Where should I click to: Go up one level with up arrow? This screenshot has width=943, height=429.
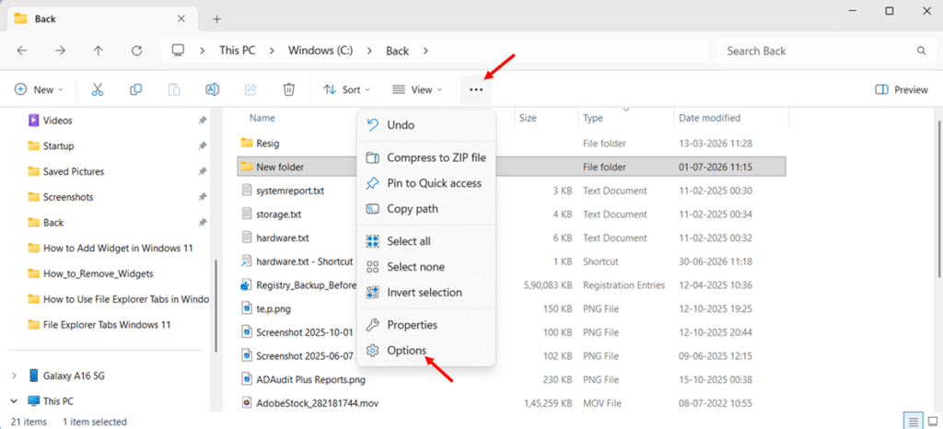point(98,51)
